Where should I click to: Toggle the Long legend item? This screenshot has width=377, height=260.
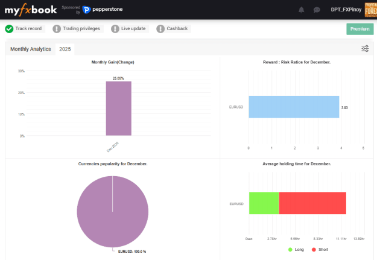[x=296, y=250]
